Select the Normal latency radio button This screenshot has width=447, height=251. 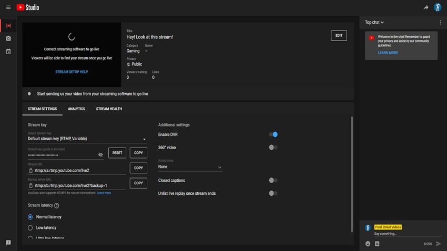coord(30,217)
